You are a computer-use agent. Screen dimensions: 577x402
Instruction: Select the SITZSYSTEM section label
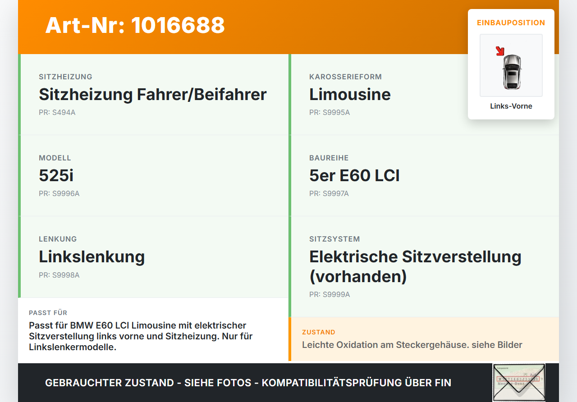point(334,239)
